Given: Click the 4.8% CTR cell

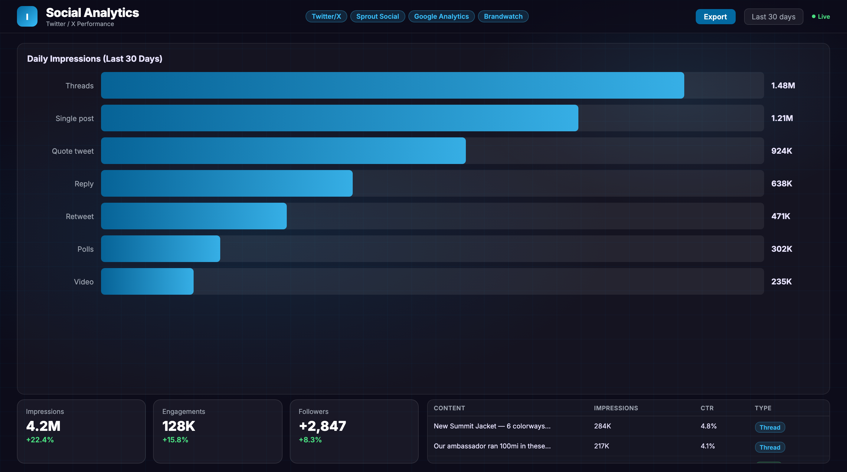Looking at the screenshot, I should click(x=708, y=426).
